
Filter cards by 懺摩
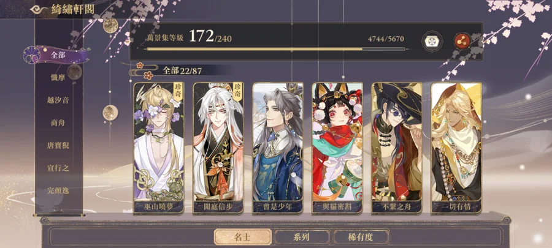pyautogui.click(x=58, y=78)
